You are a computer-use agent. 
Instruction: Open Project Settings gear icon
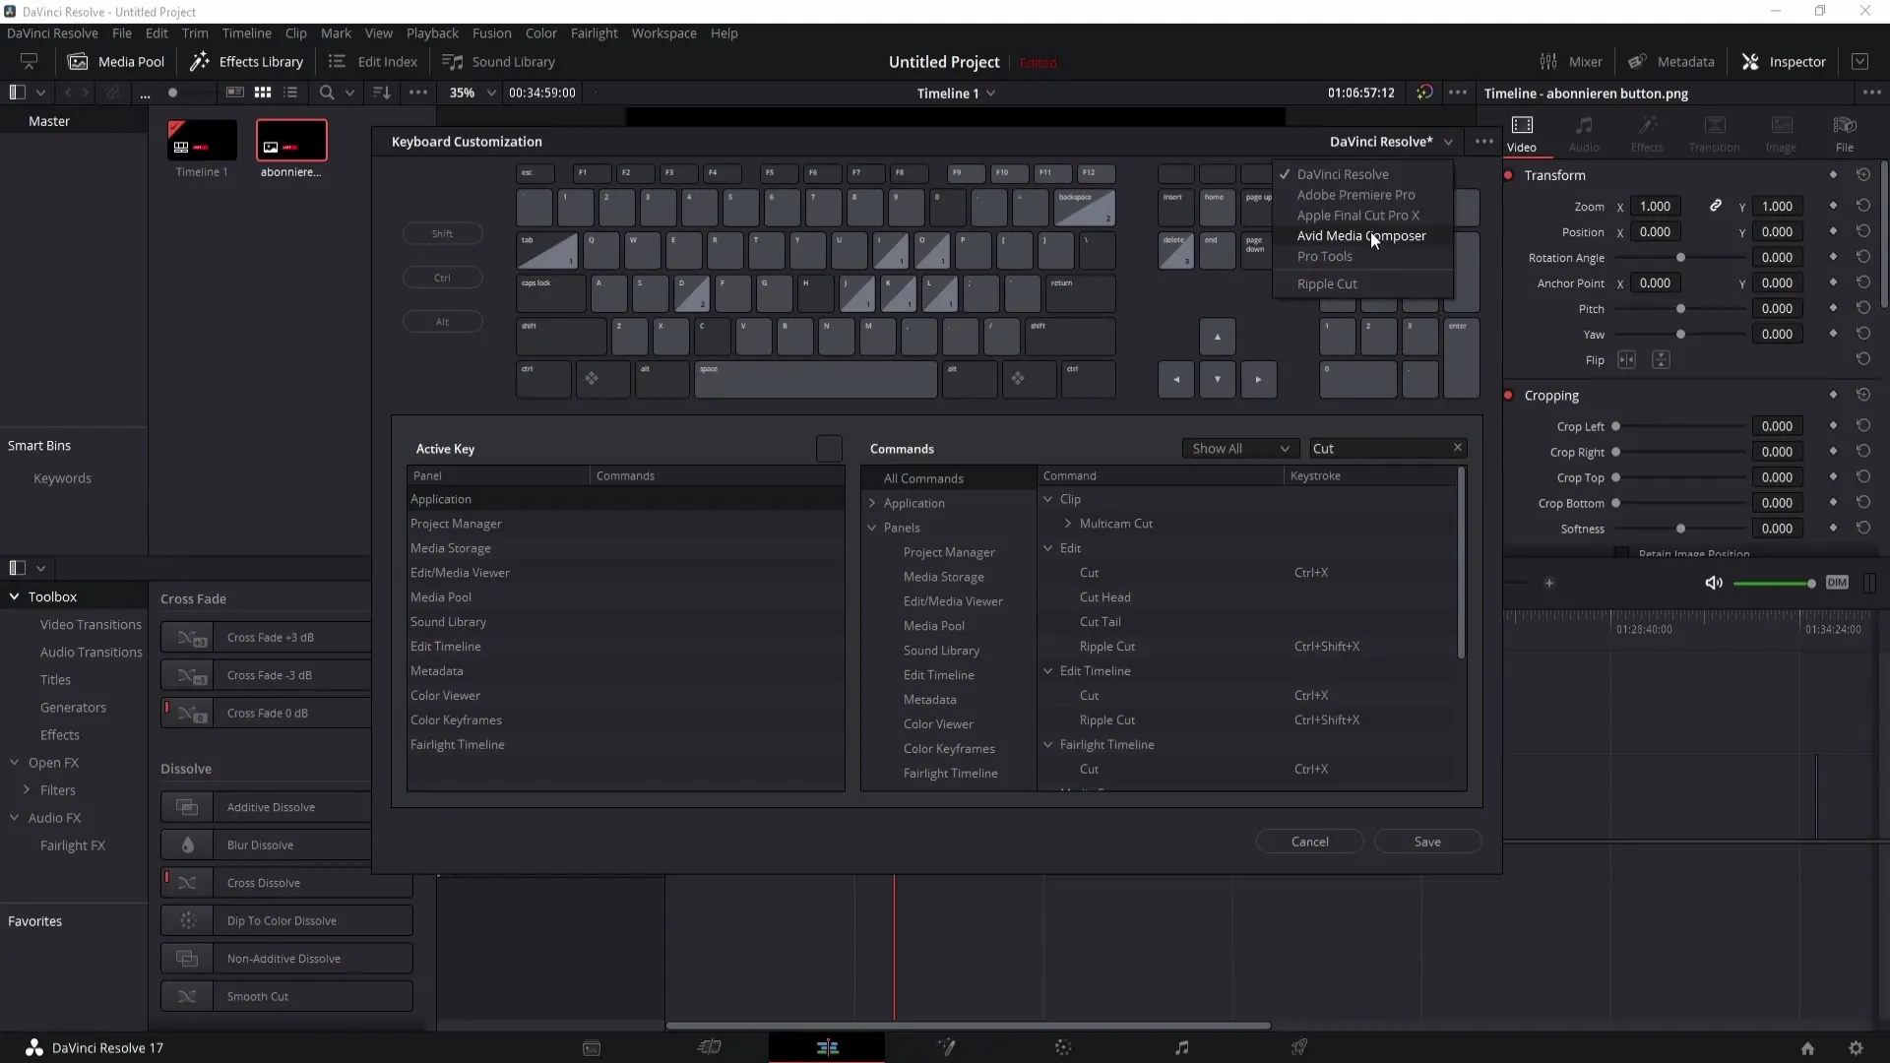(1856, 1048)
